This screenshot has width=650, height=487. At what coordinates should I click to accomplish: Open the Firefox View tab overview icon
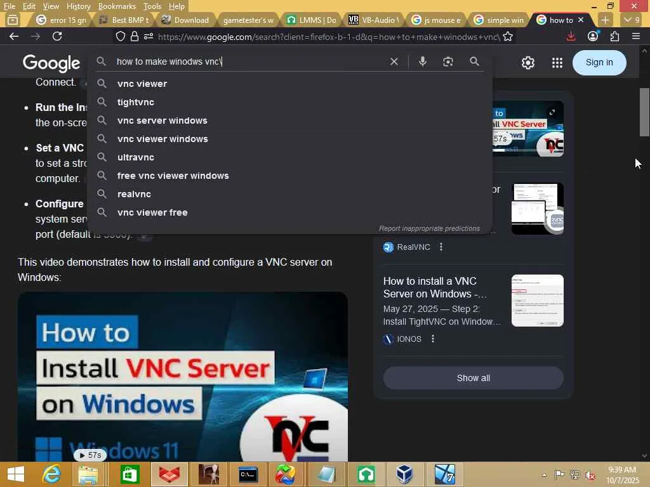13,20
